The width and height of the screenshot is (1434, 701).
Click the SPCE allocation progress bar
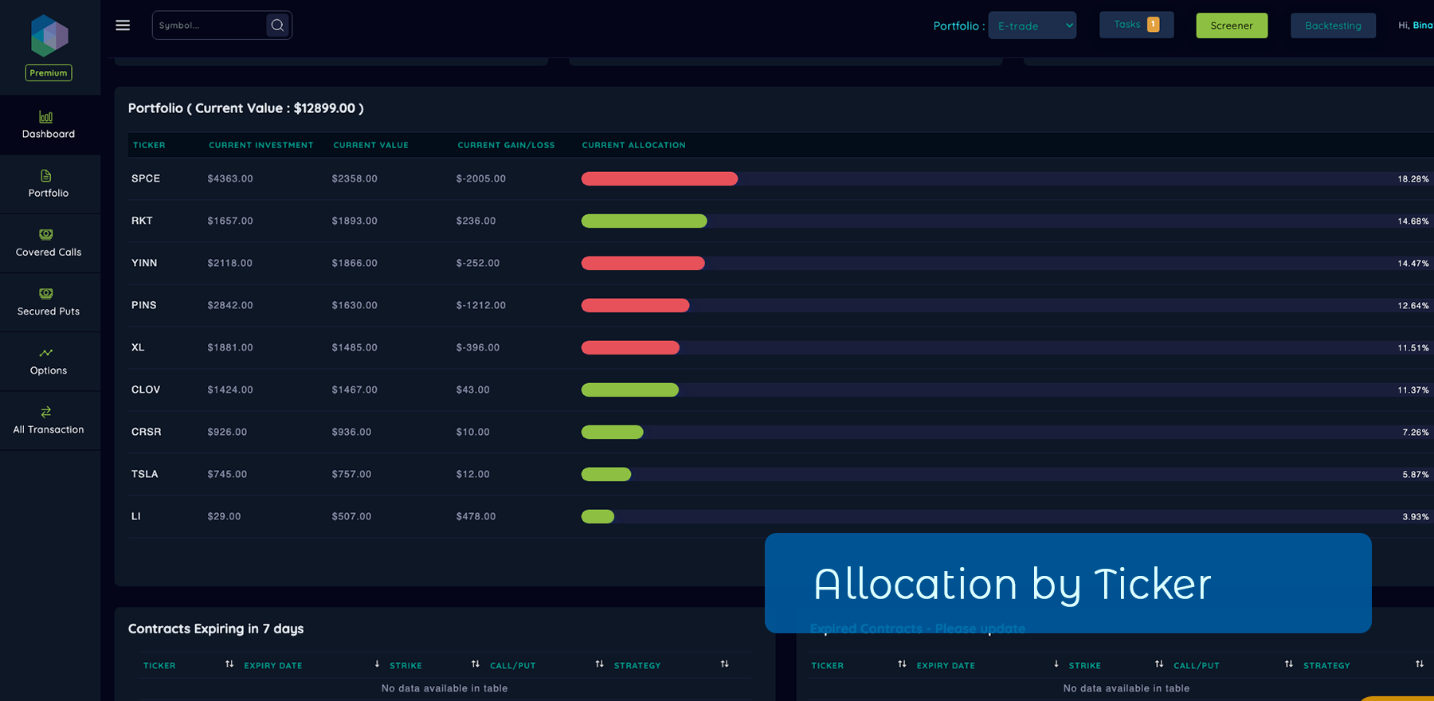click(660, 179)
